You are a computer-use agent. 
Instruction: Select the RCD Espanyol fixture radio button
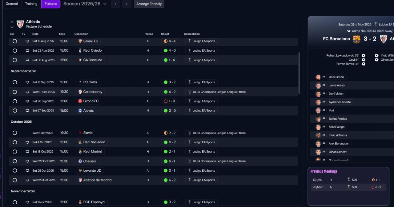(x=15, y=202)
